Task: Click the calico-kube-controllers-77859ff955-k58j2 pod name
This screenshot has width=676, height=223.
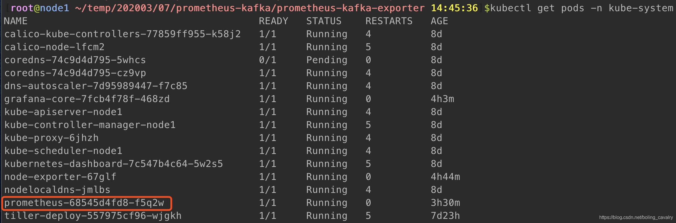Action: pyautogui.click(x=122, y=34)
